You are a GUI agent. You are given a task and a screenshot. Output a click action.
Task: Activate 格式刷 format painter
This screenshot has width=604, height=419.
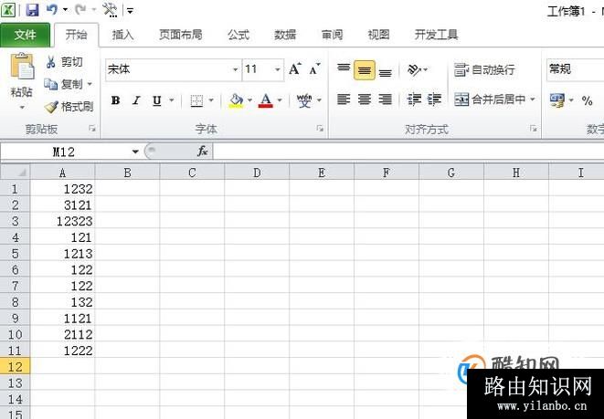69,107
